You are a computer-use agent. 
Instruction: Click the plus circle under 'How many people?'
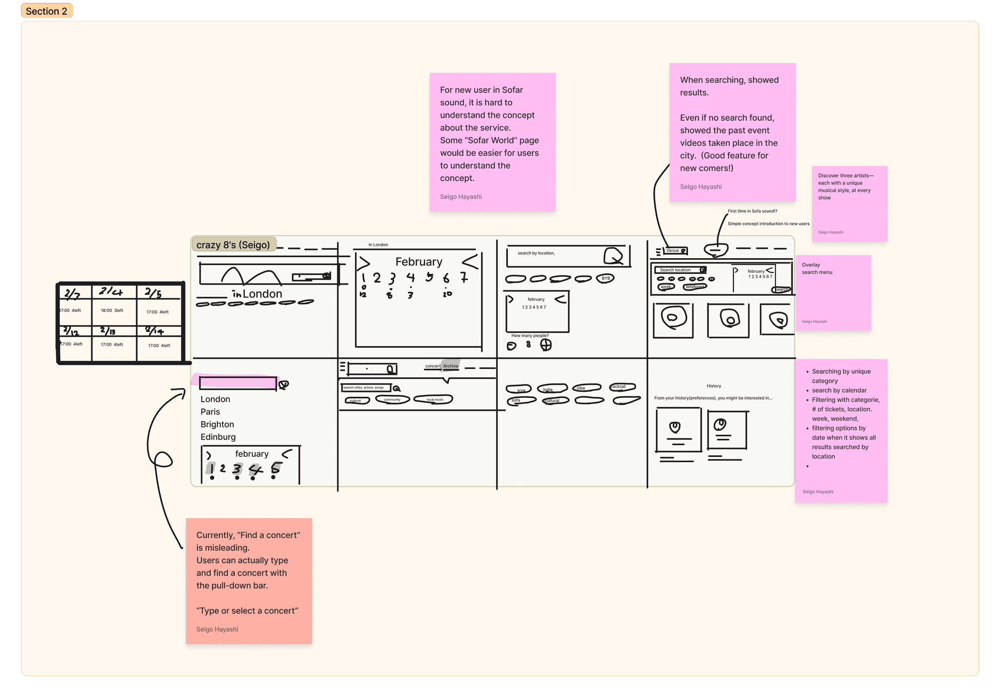546,345
